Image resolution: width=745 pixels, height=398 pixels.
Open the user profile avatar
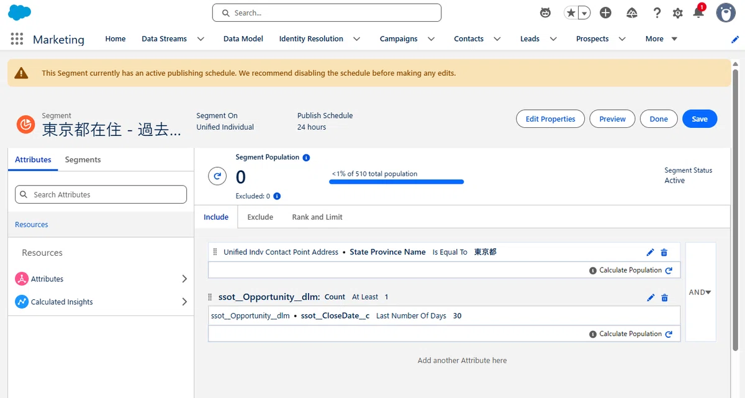[726, 12]
